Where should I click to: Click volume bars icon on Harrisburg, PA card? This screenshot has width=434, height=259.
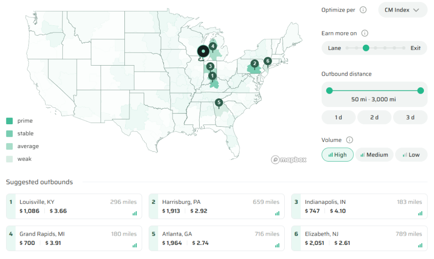277,214
